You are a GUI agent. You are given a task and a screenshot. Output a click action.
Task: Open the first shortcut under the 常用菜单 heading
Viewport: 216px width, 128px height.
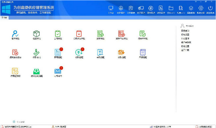pos(185,31)
